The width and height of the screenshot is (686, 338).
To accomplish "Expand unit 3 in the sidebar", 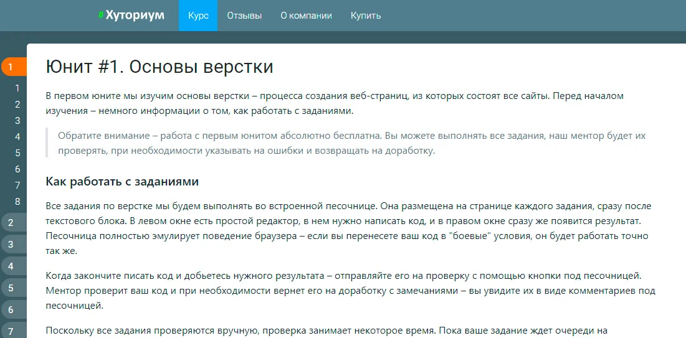I will click(14, 245).
